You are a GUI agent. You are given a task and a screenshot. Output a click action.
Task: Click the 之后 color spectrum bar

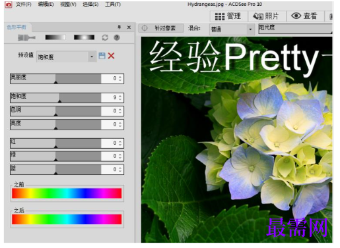[x=67, y=219]
